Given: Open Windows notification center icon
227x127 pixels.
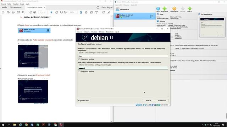Looking at the screenshot, I should (223, 125).
